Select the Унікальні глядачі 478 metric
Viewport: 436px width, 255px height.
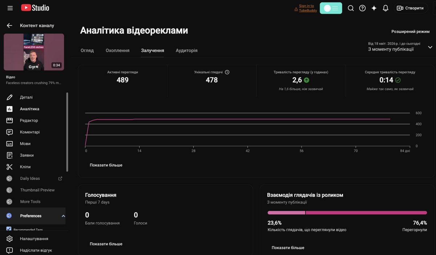tap(212, 81)
